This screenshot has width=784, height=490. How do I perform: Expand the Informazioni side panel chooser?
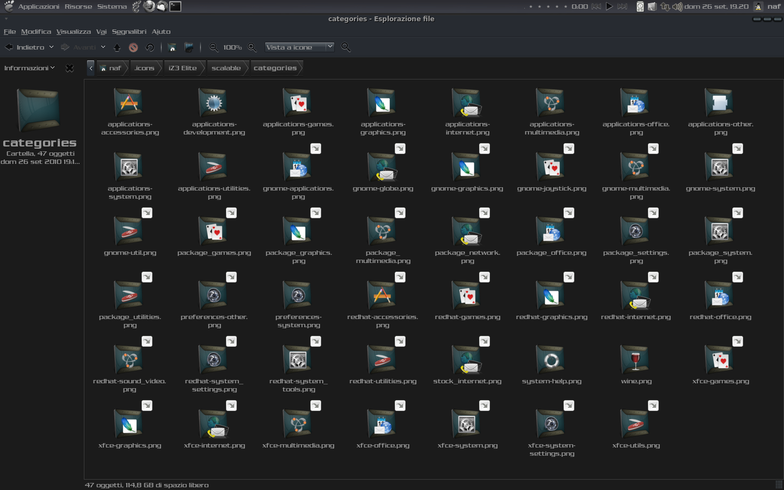click(x=29, y=68)
